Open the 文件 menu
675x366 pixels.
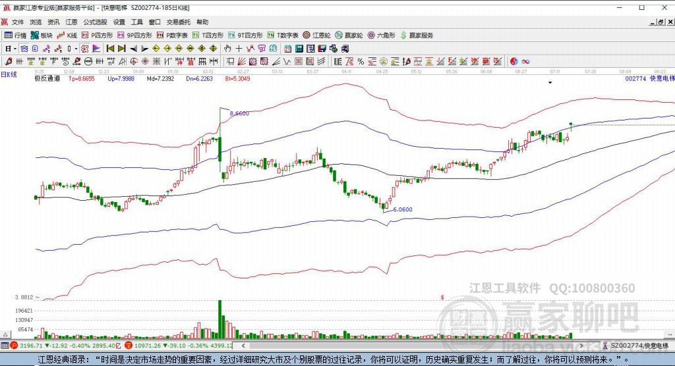pyautogui.click(x=18, y=22)
